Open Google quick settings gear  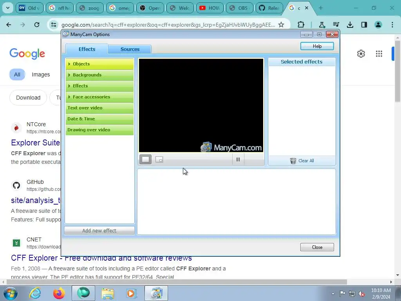point(361,54)
